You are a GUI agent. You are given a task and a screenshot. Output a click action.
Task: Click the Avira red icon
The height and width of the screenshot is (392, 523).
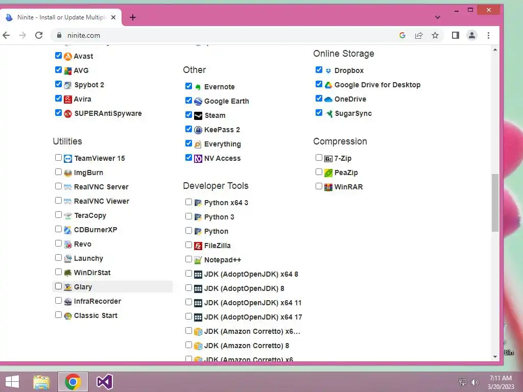[x=68, y=100]
